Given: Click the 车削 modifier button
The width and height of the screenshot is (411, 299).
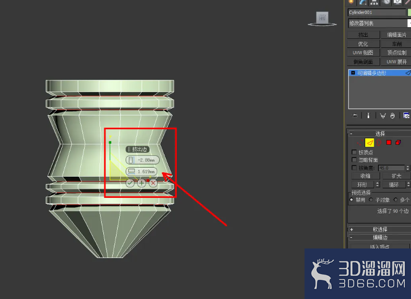Looking at the screenshot, I should [x=396, y=44].
